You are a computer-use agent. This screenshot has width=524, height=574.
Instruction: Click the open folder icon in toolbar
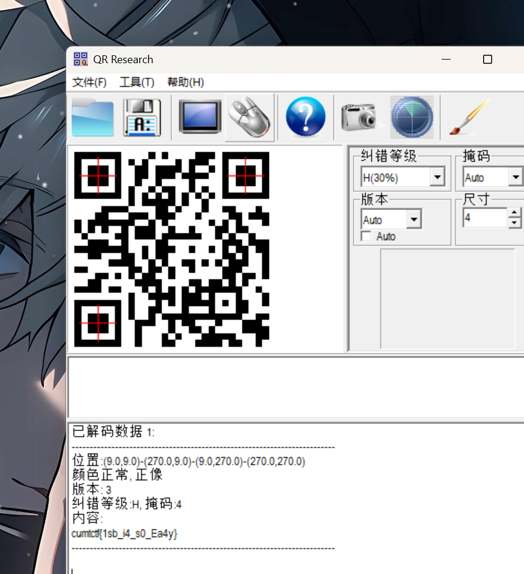92,117
